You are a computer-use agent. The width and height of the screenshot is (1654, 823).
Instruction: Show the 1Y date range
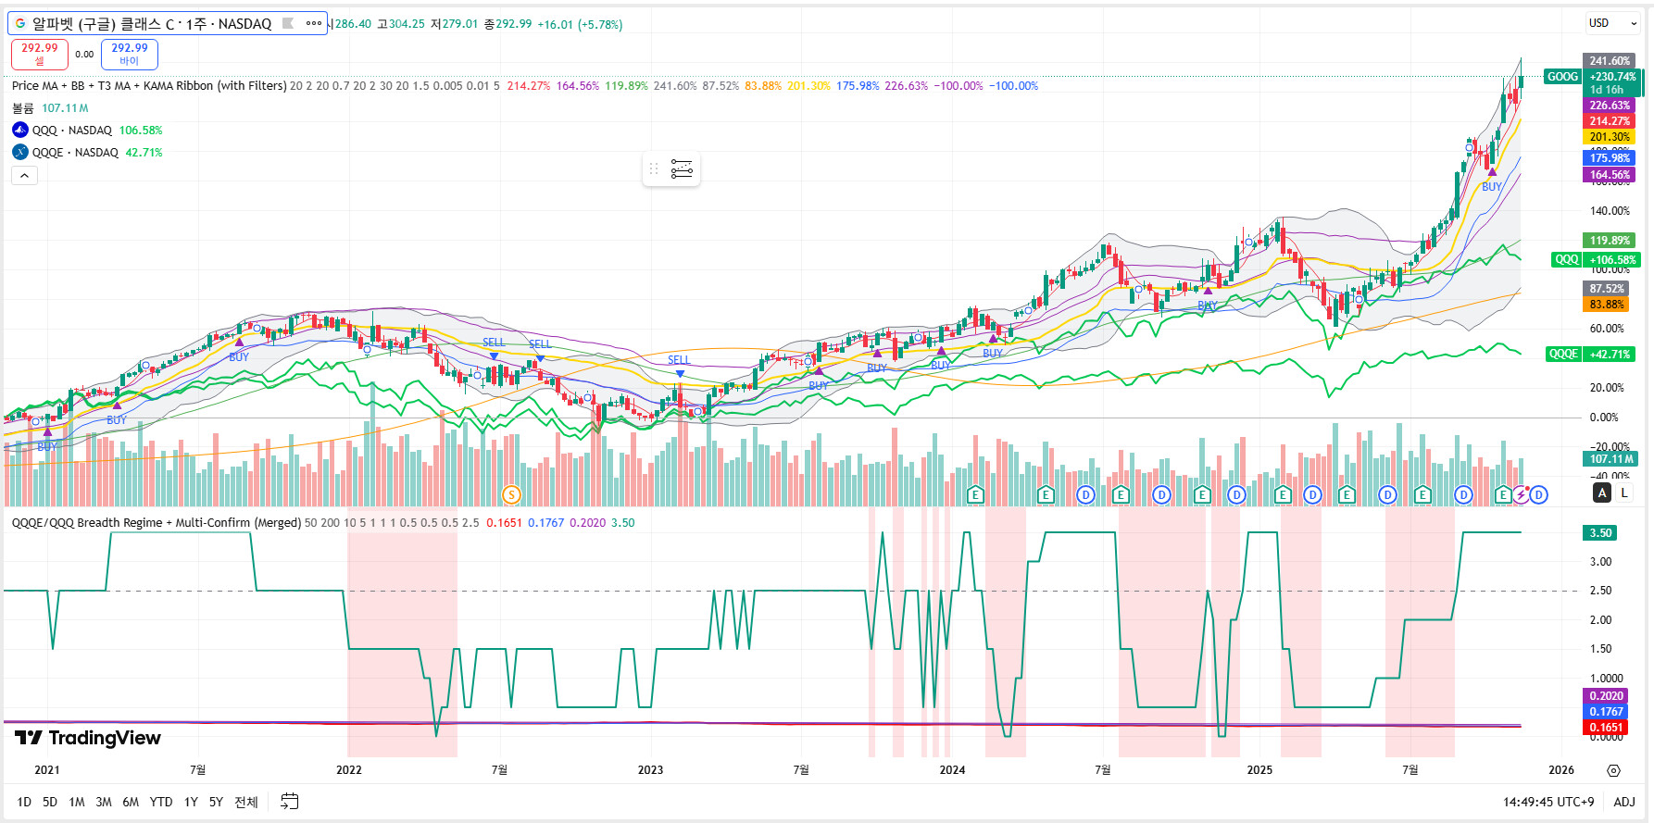tap(191, 802)
